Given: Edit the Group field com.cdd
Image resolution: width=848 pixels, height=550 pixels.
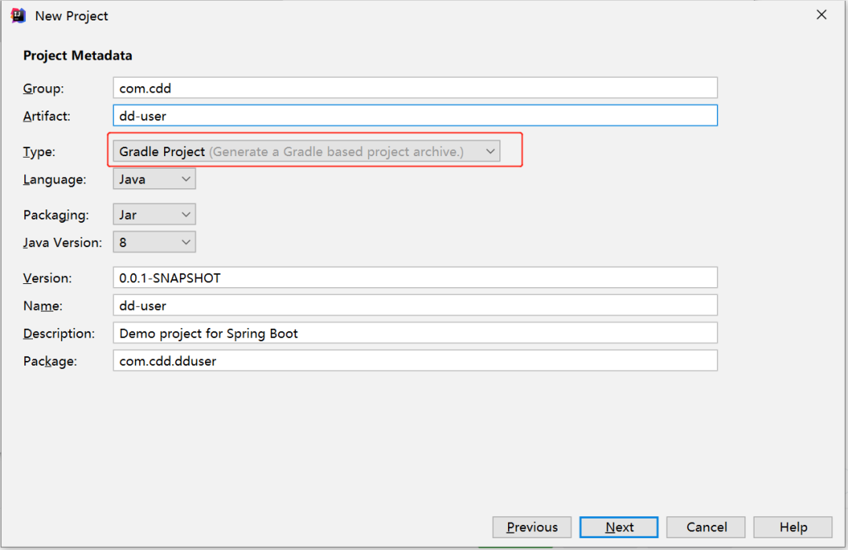Looking at the screenshot, I should point(415,88).
